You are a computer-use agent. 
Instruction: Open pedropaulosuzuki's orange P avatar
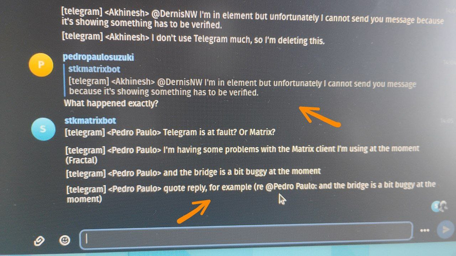pyautogui.click(x=41, y=65)
